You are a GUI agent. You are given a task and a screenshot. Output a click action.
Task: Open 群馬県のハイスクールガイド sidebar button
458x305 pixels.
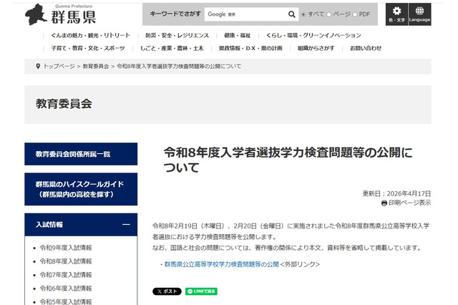point(81,189)
